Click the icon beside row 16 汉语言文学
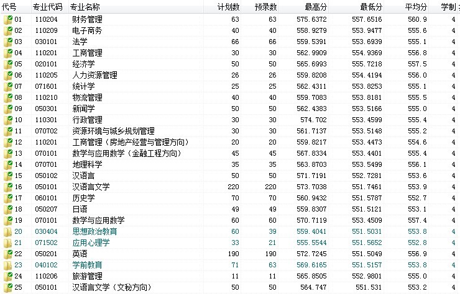 (8, 187)
